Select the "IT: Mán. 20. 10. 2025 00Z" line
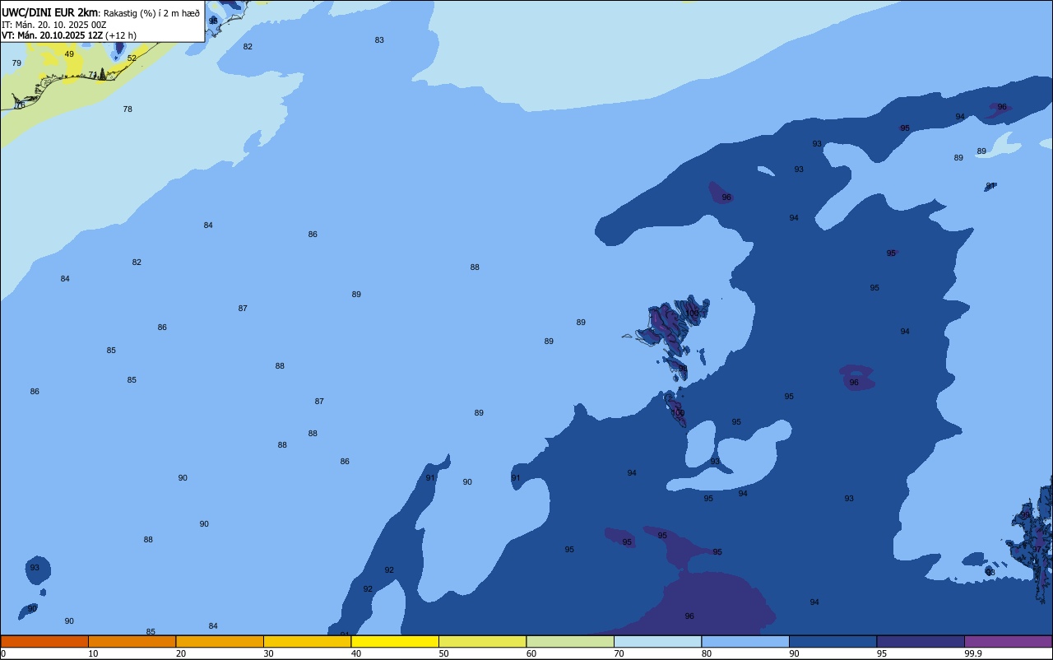 53,25
